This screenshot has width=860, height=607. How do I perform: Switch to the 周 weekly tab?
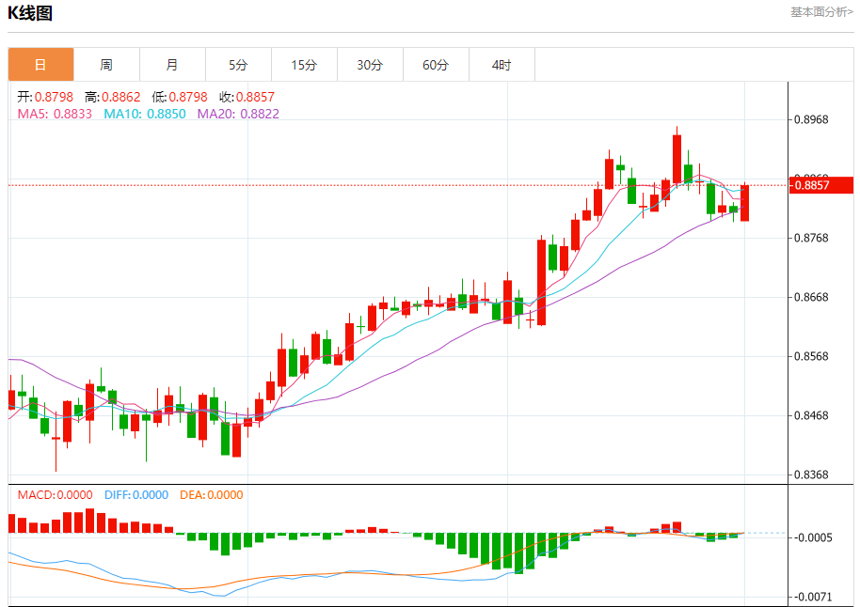tap(107, 65)
